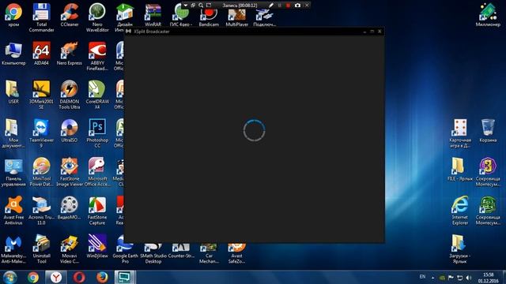Click the XSplit Broadcaster logo in title bar
The width and height of the screenshot is (506, 284).
(x=128, y=32)
